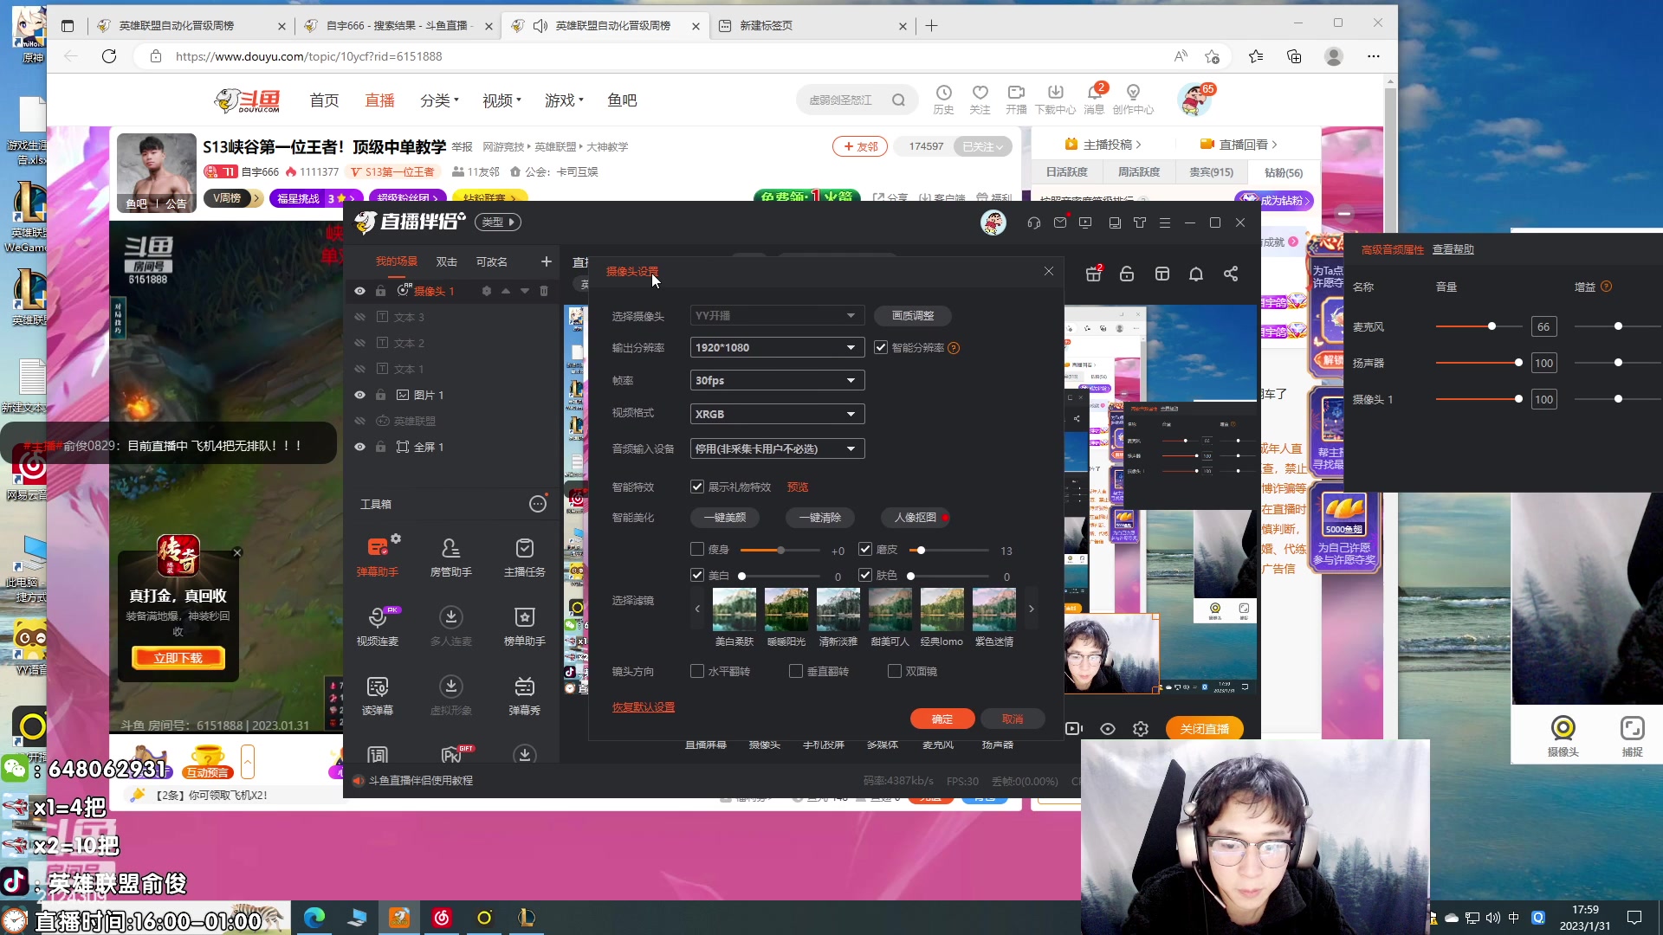Move 摄像头 1 source up

pyautogui.click(x=506, y=291)
